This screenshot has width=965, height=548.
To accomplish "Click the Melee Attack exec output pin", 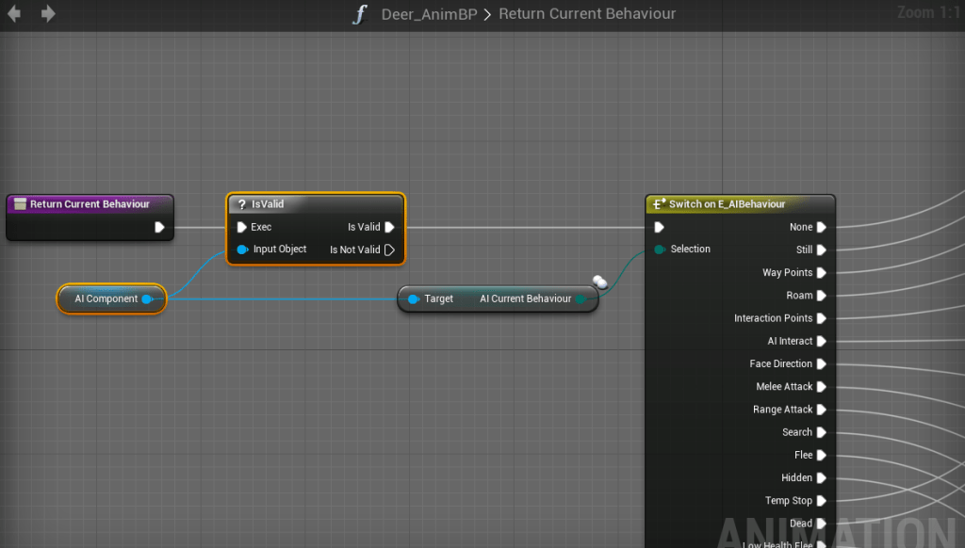I will pyautogui.click(x=822, y=387).
